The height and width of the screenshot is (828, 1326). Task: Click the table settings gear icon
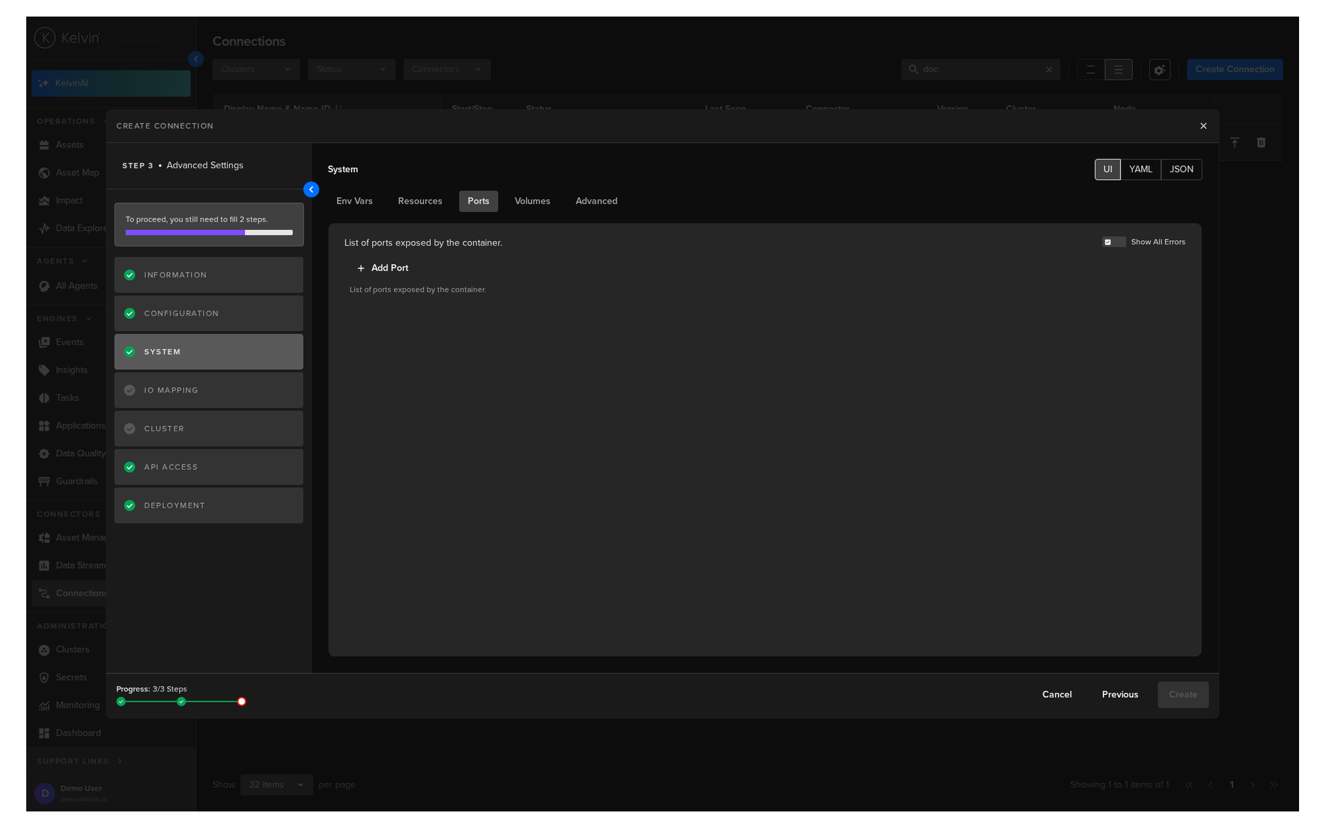coord(1160,70)
